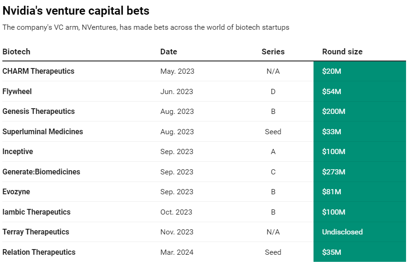Click Generate:Biomedicines in the list
The width and height of the screenshot is (407, 268).
[x=41, y=172]
